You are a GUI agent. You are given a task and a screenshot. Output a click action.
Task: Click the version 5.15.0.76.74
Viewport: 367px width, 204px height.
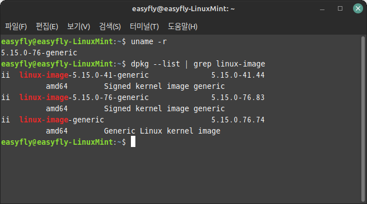pos(238,120)
